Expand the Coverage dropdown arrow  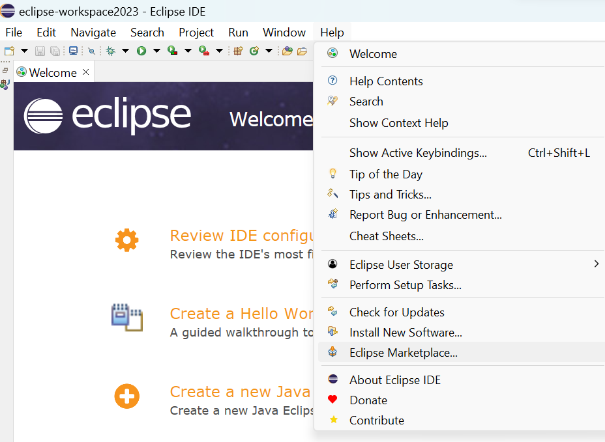(x=188, y=51)
